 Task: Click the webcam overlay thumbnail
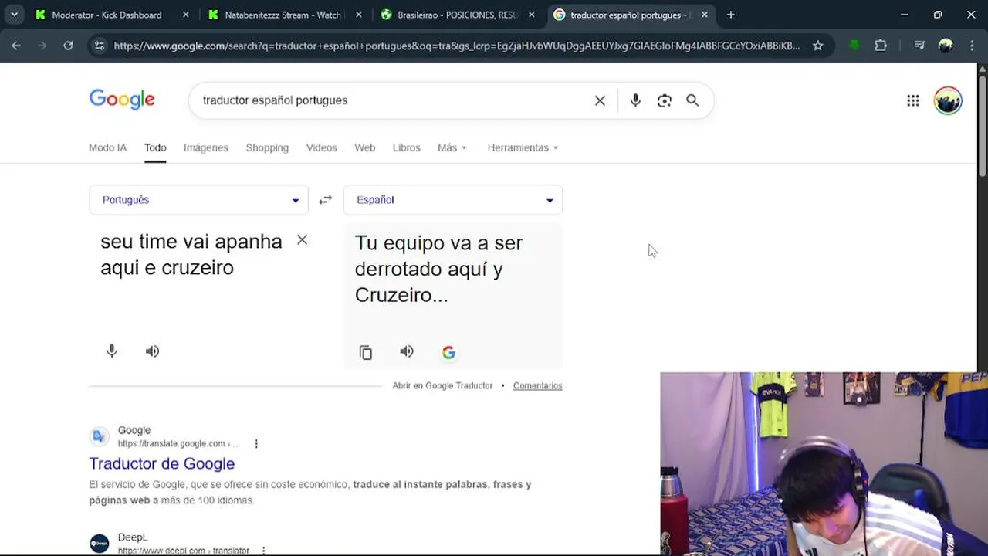click(824, 464)
